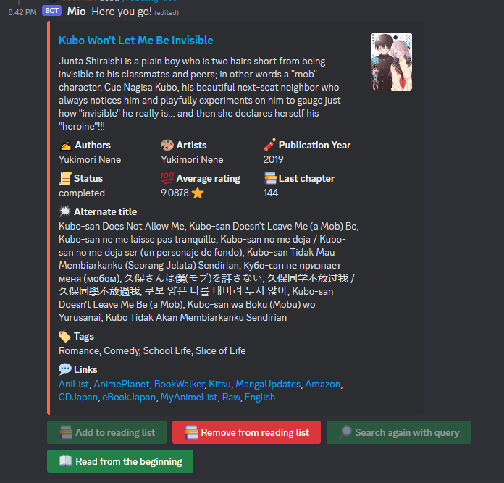Screen dimensions: 504x483
Task: Open the AniList link
Action: click(x=74, y=384)
